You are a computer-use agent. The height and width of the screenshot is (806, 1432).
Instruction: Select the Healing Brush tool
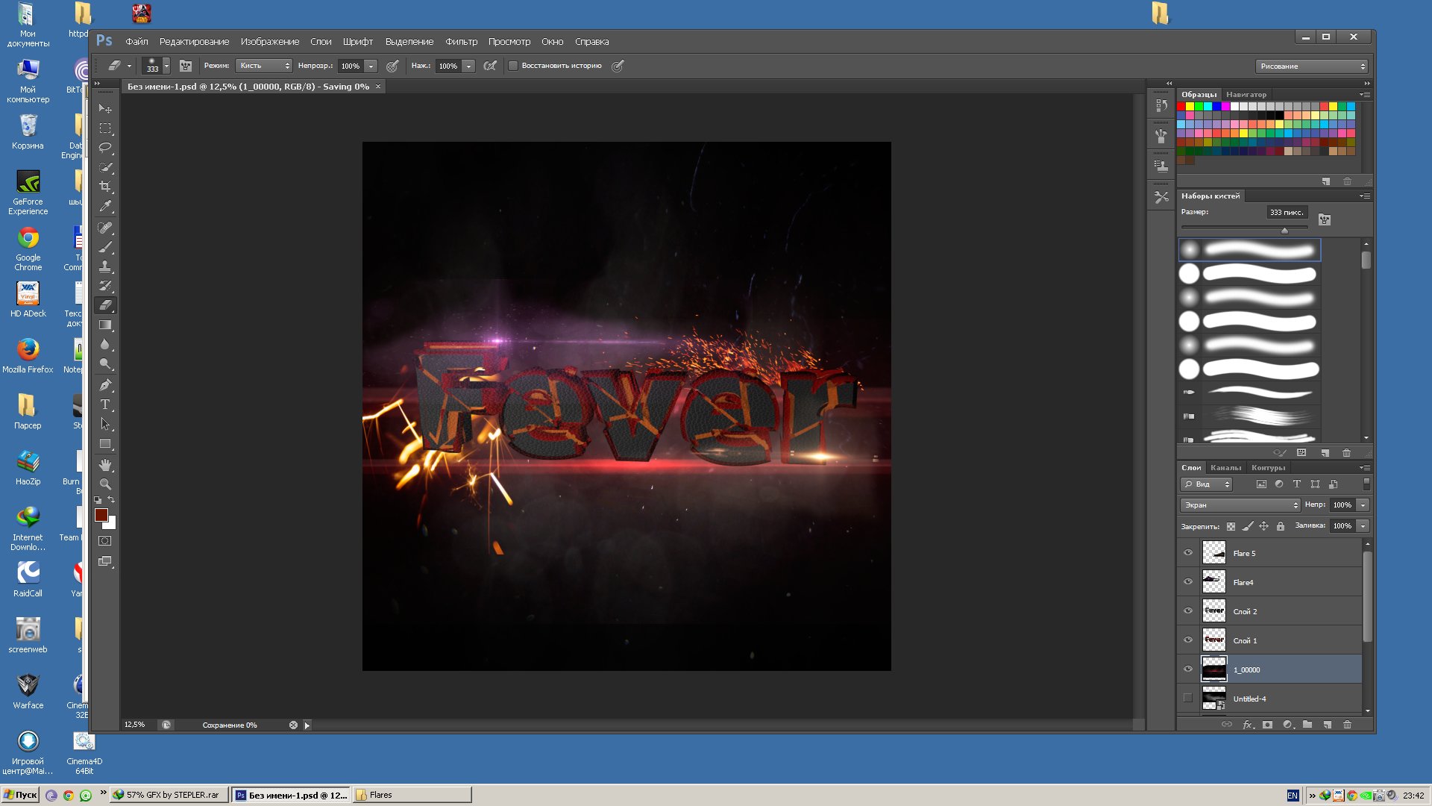pyautogui.click(x=105, y=228)
